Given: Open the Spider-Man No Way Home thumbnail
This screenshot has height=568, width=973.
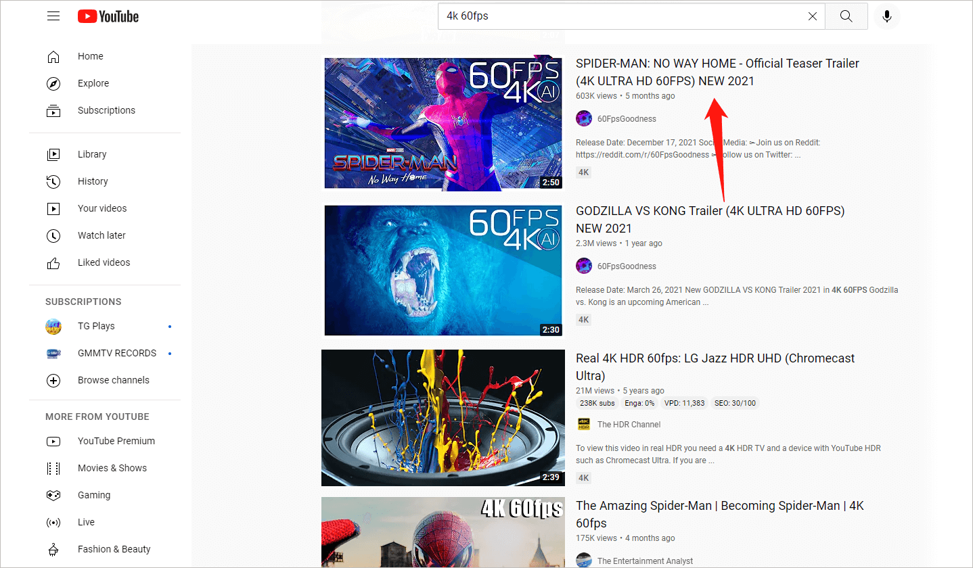Looking at the screenshot, I should (x=443, y=123).
